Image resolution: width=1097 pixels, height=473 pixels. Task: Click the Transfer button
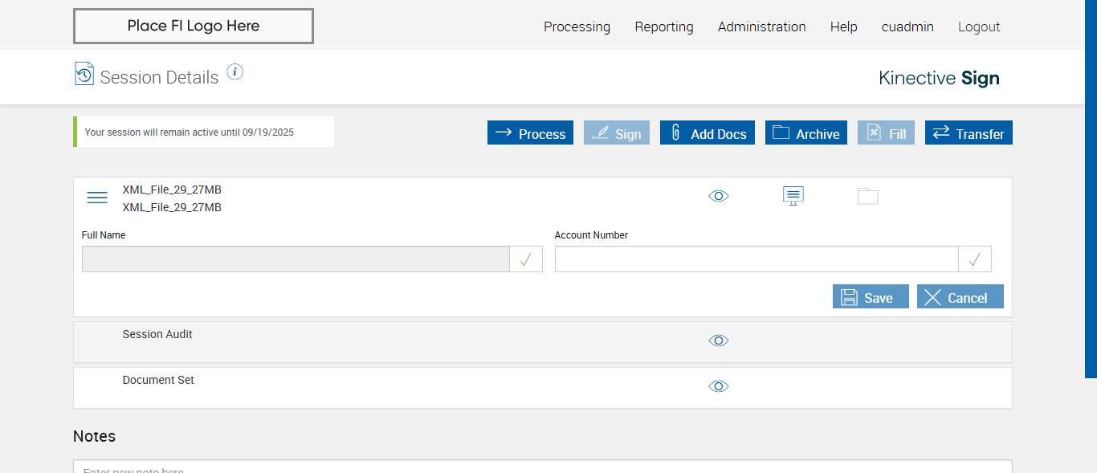click(x=969, y=133)
